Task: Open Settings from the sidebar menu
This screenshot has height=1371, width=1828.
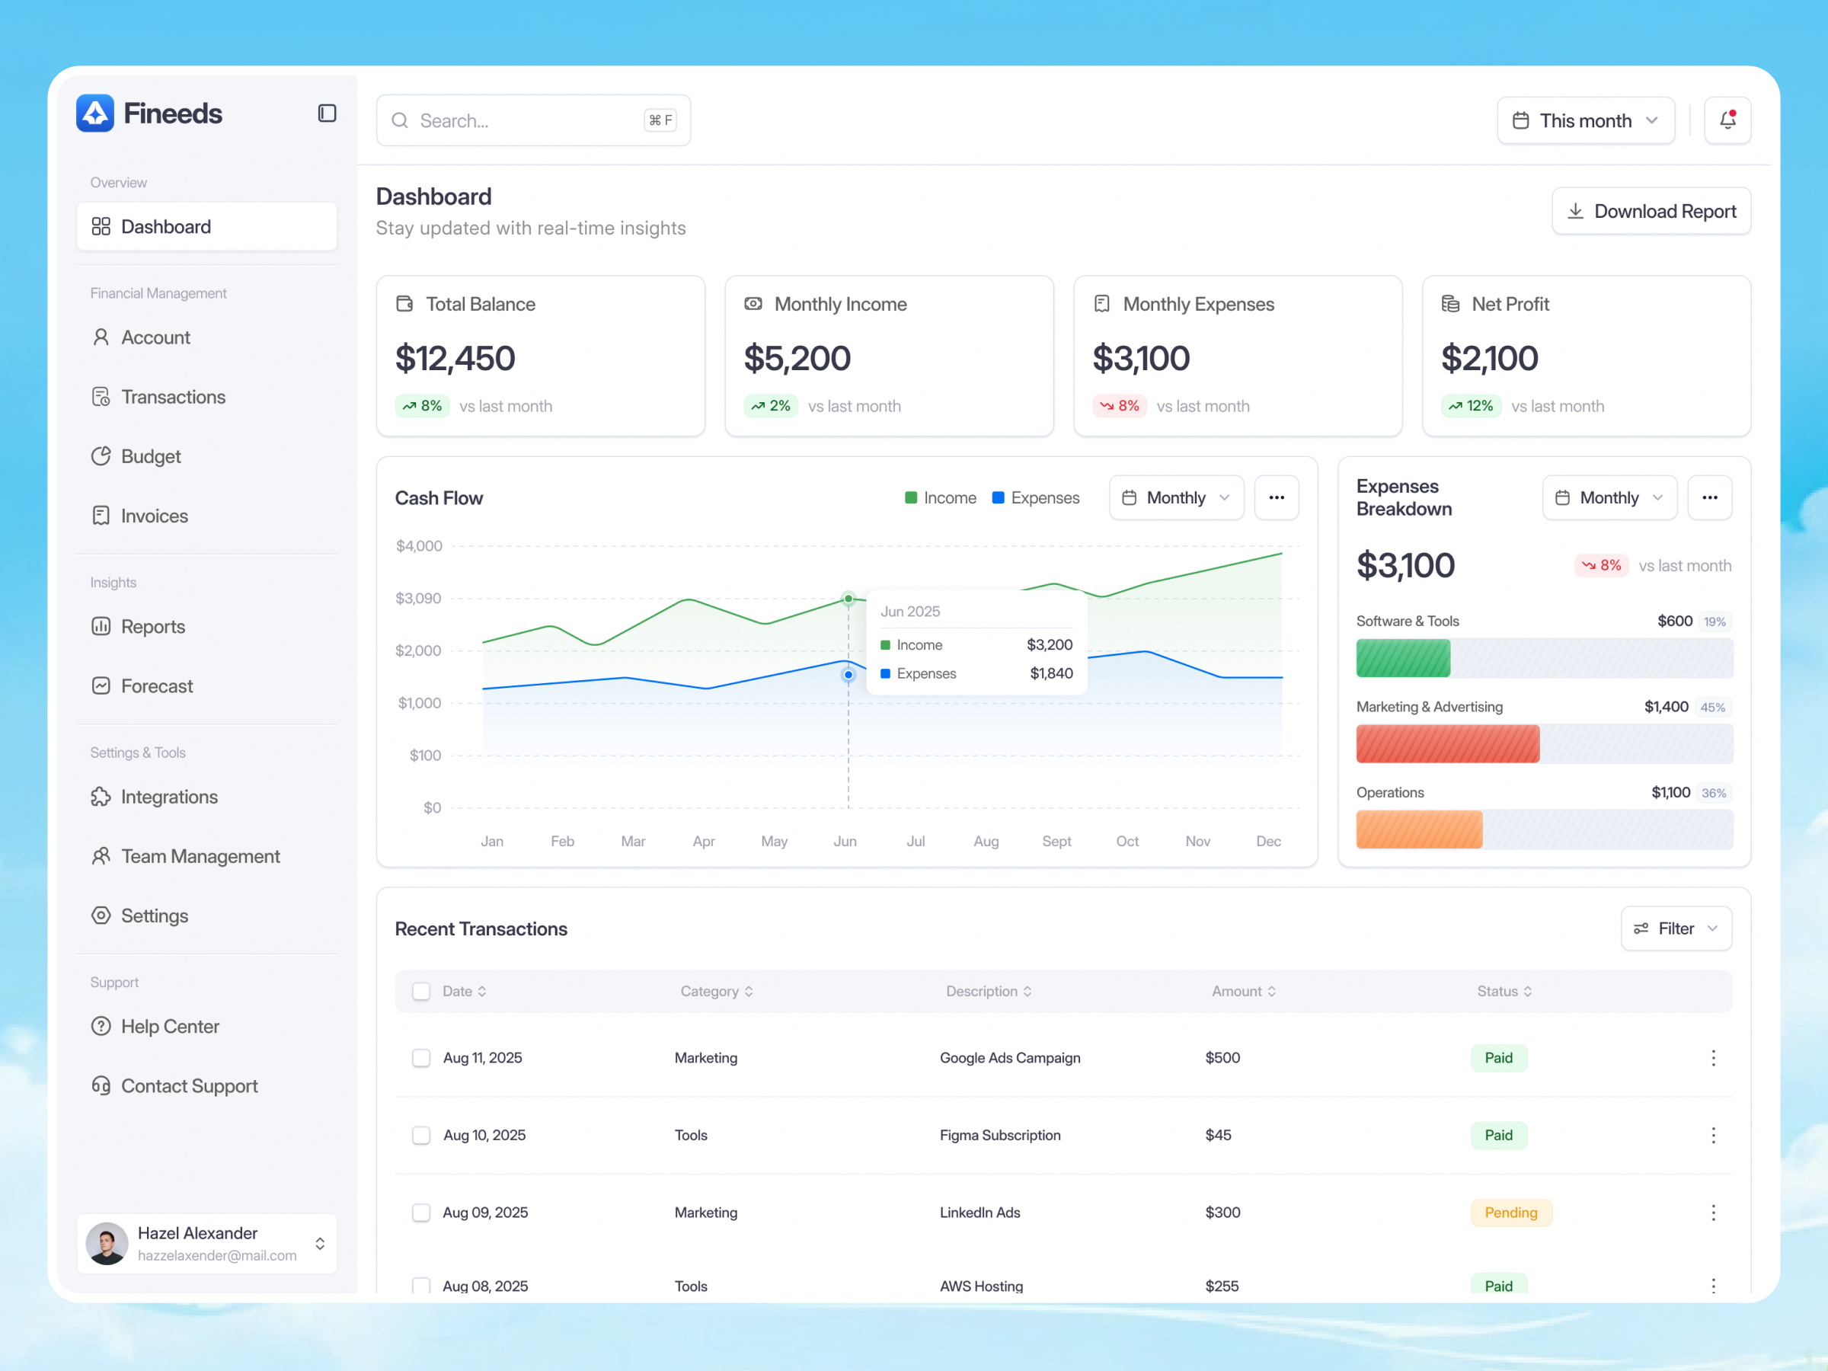Action: pos(100,915)
